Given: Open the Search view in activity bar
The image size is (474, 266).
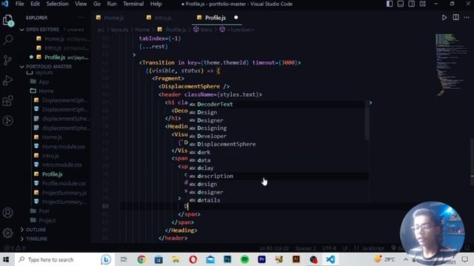Looking at the screenshot, I should pos(8,39).
